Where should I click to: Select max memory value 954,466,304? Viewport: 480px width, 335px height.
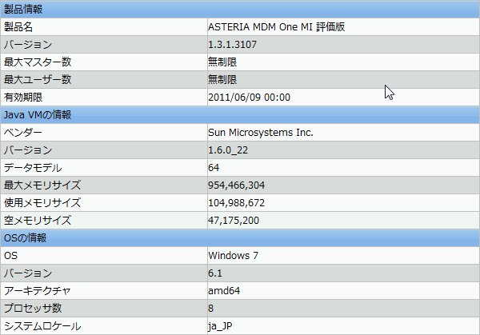pyautogui.click(x=236, y=185)
